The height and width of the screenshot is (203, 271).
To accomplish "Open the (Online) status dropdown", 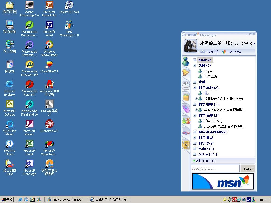I will 248,44.
